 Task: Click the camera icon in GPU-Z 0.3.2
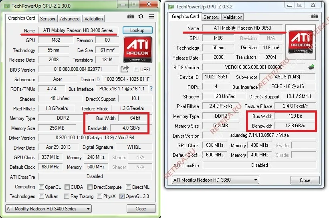314,16
